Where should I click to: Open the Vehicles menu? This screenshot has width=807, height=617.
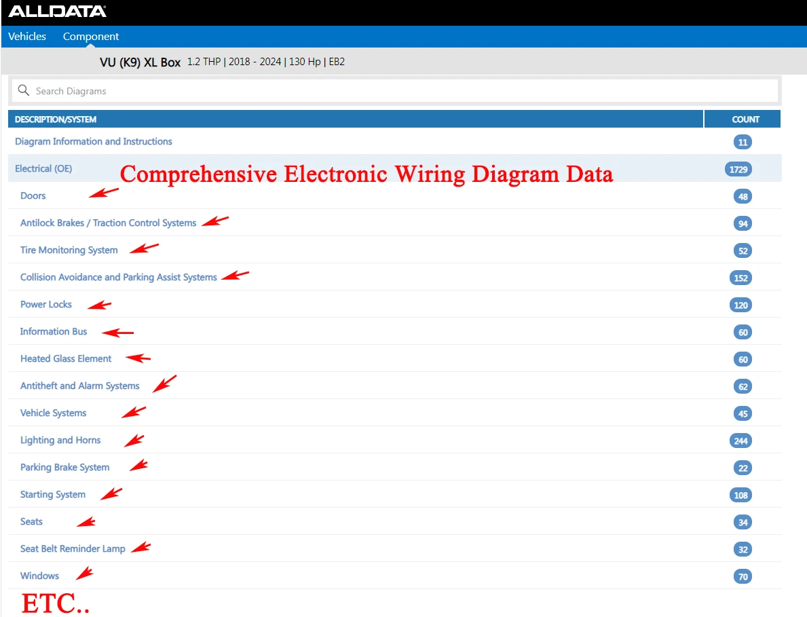26,37
